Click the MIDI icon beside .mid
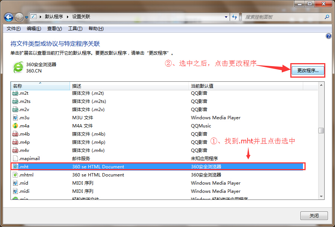Image resolution: width=335 pixels, height=227 pixels. point(16,183)
